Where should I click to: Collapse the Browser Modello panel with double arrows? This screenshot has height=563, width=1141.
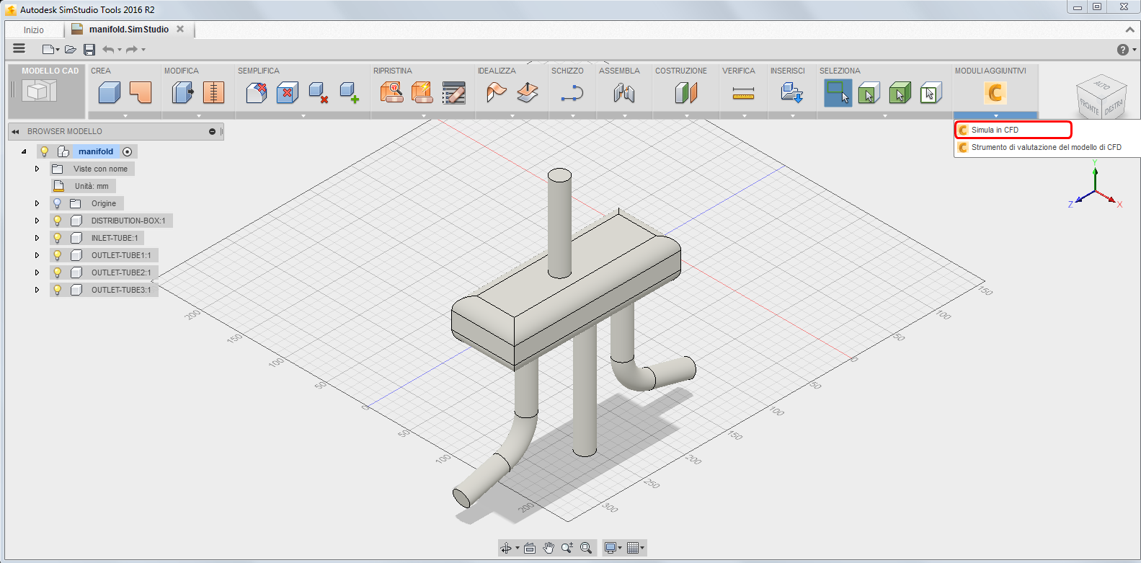tap(15, 132)
